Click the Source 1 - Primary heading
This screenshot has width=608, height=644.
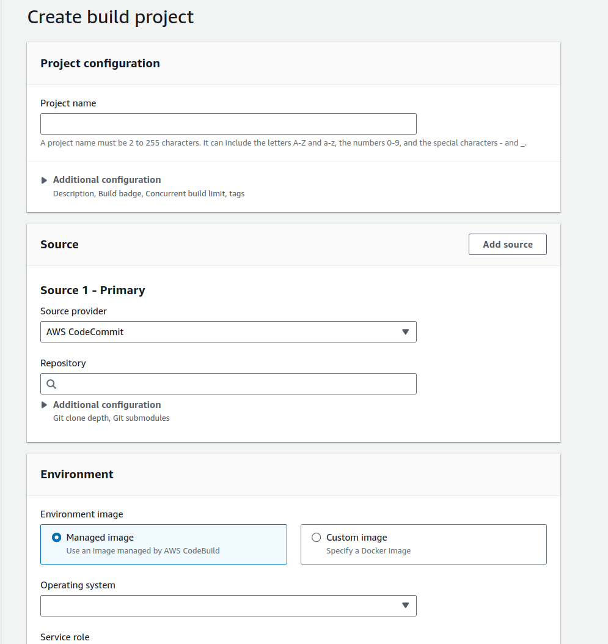93,291
